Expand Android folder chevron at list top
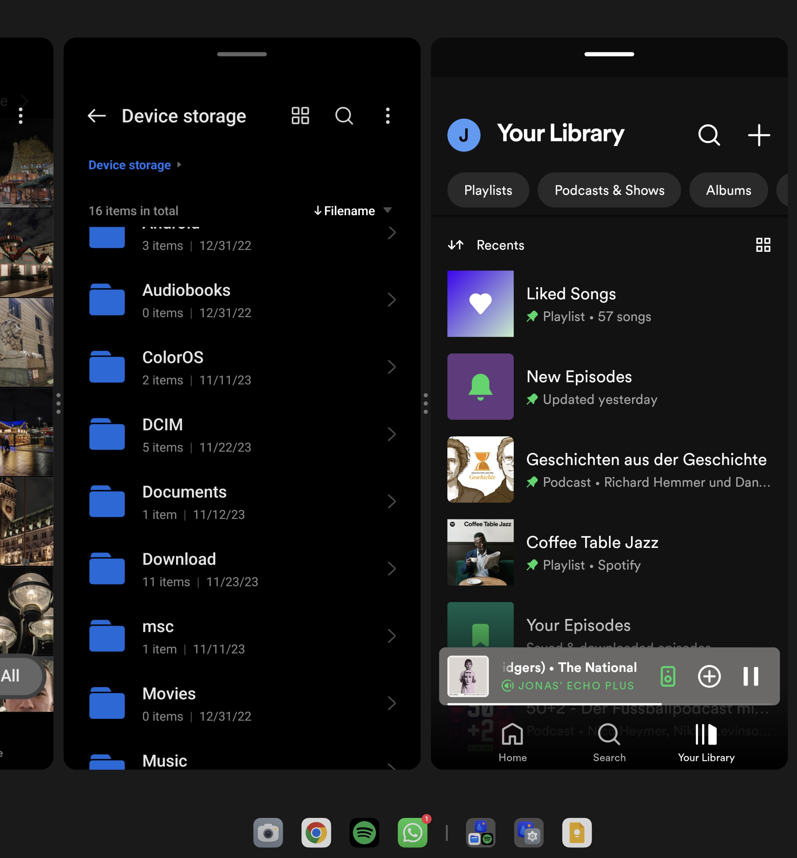The image size is (797, 858). pyautogui.click(x=391, y=233)
